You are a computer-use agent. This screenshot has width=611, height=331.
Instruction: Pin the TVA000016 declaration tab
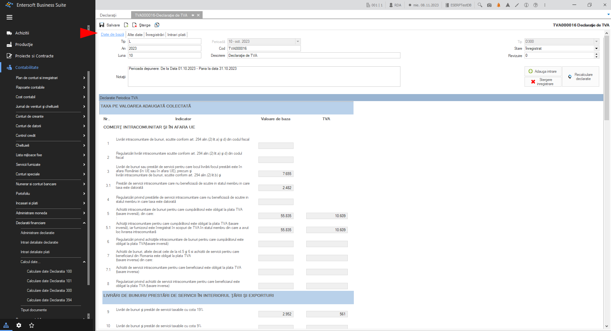193,15
